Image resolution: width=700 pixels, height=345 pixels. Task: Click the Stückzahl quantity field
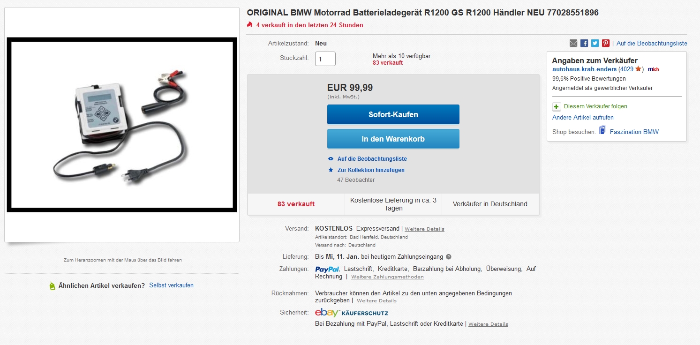pos(325,59)
